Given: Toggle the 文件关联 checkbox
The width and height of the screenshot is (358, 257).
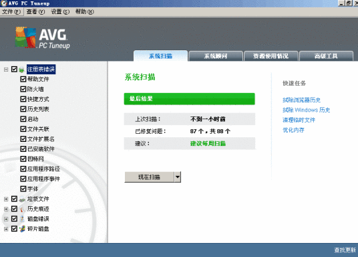Looking at the screenshot, I should (23, 129).
